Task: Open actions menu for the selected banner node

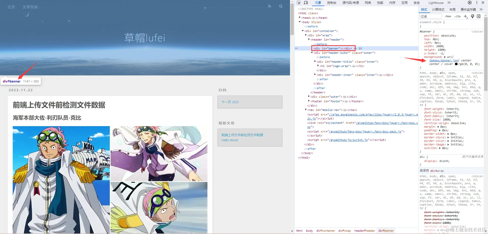Action: point(296,48)
